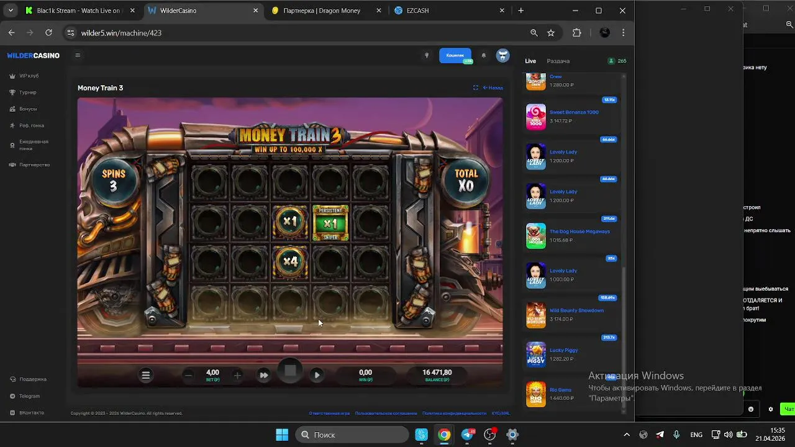Screen dimensions: 795x447
Task: Start autoplay with the play button
Action: (x=317, y=375)
